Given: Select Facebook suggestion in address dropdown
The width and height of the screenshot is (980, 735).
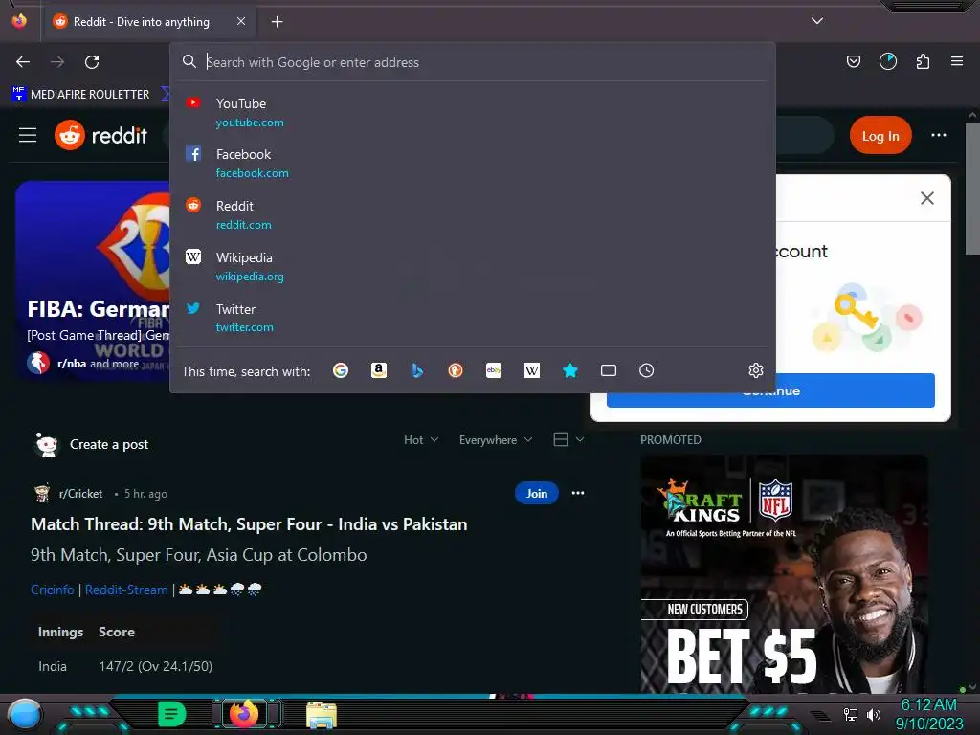Looking at the screenshot, I should click(473, 164).
